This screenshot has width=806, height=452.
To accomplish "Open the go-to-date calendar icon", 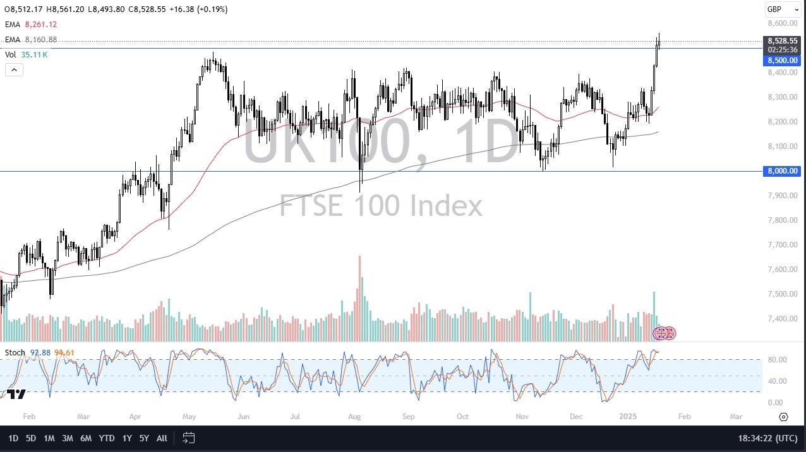I will (x=188, y=438).
